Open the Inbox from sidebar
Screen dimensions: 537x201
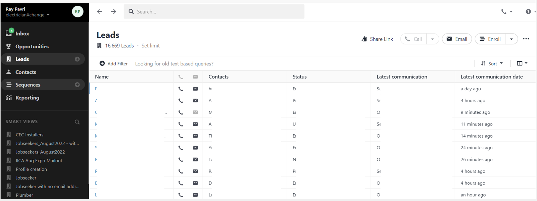point(22,34)
